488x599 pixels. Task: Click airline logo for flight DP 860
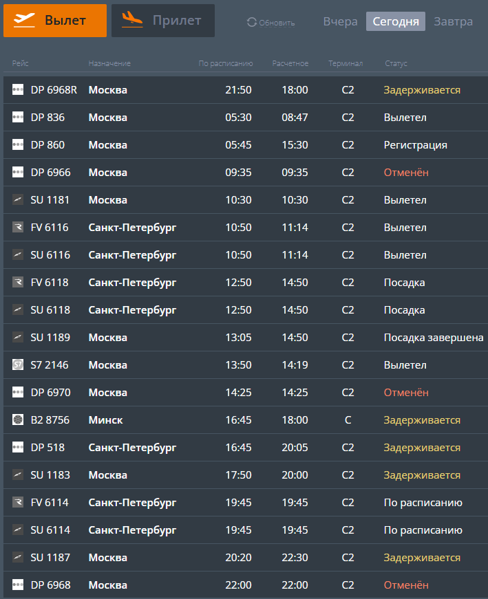click(x=18, y=145)
